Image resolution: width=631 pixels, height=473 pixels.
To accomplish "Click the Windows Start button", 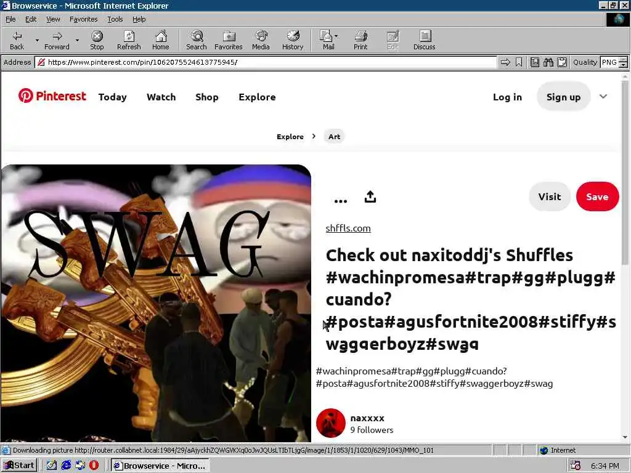I will 19,466.
